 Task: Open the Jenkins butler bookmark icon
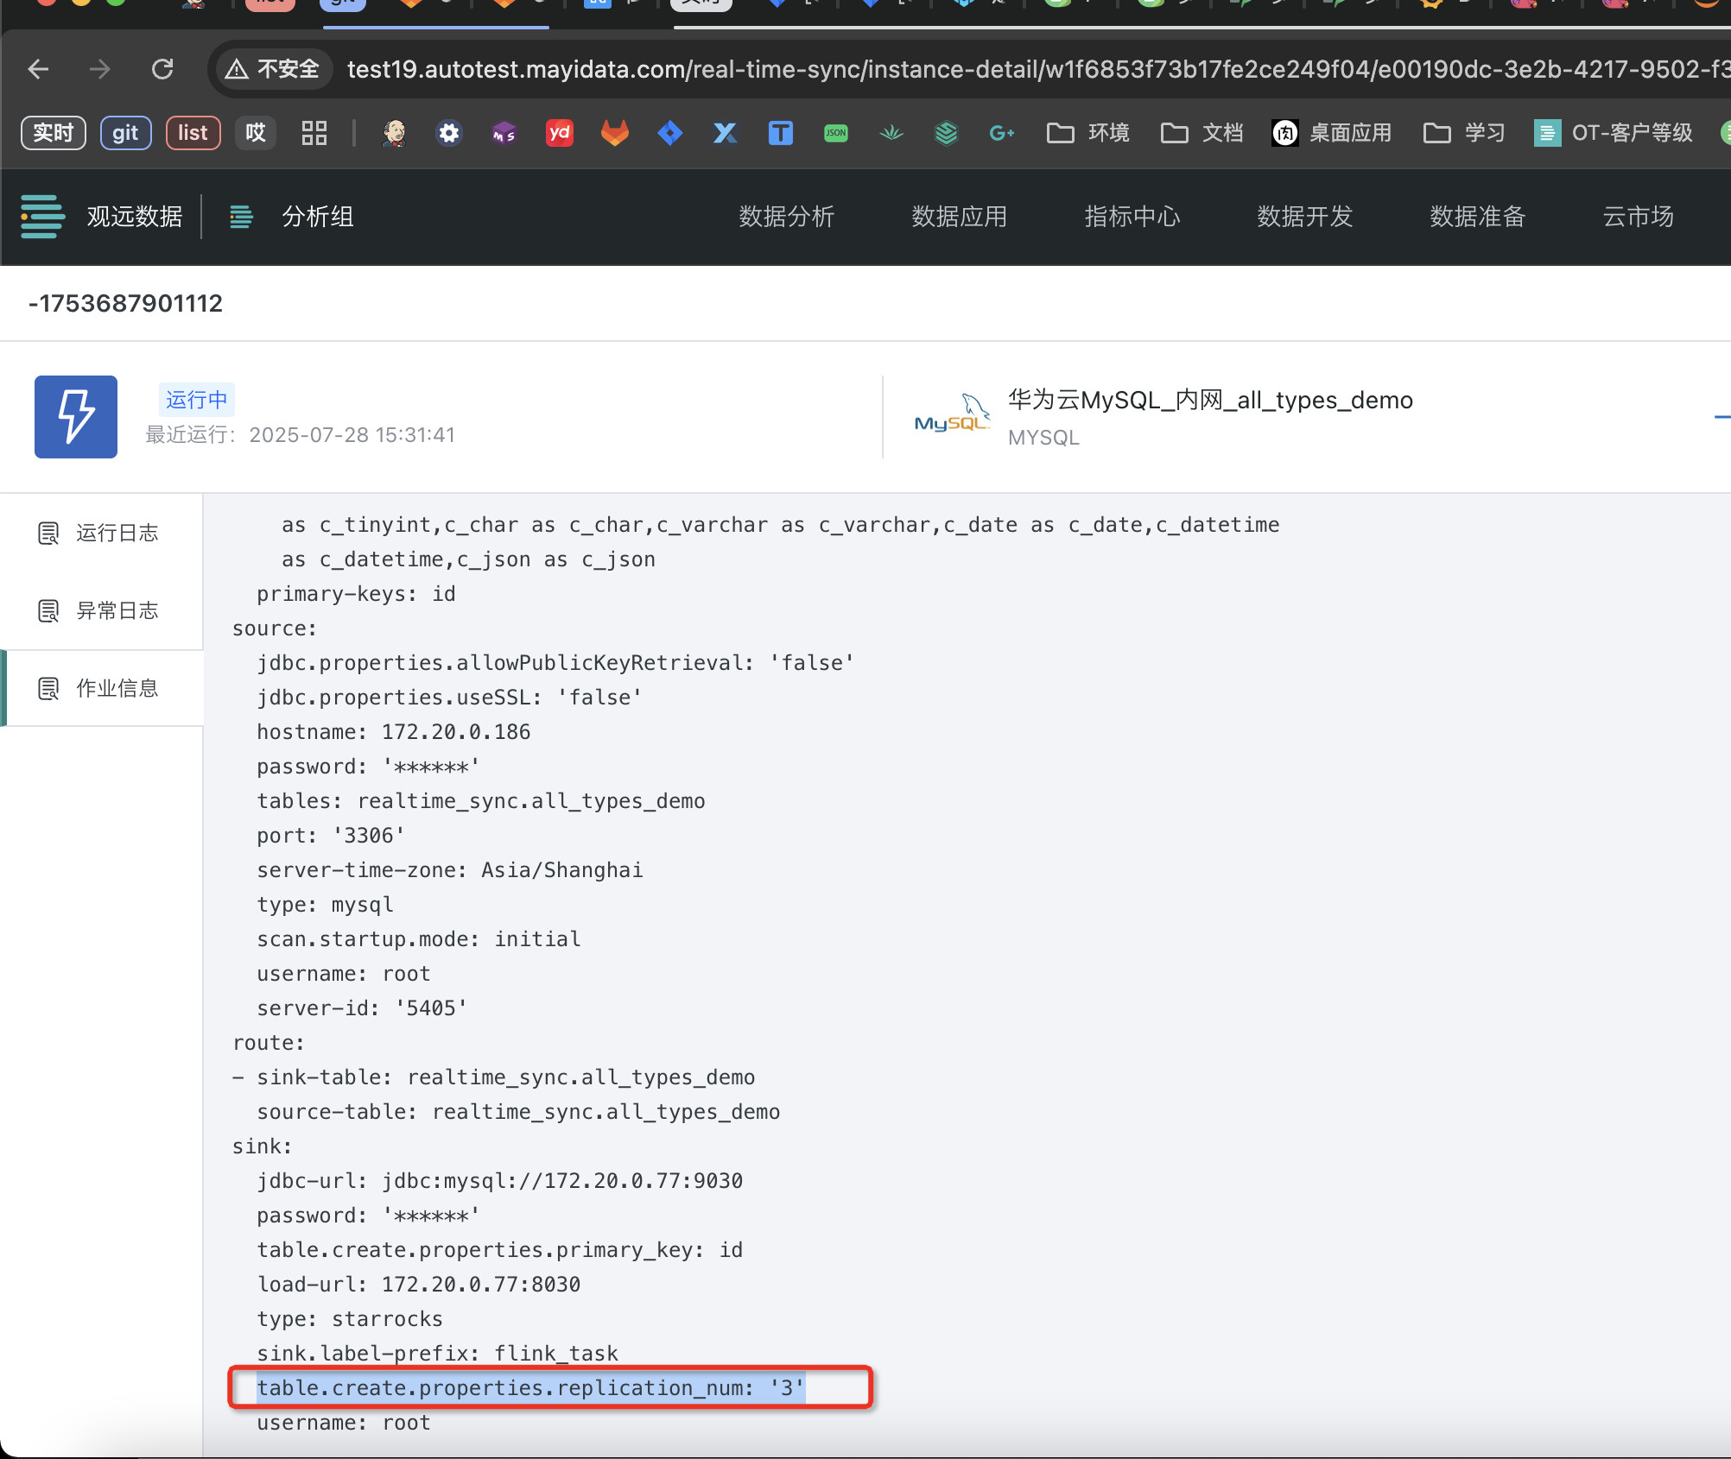[x=395, y=133]
